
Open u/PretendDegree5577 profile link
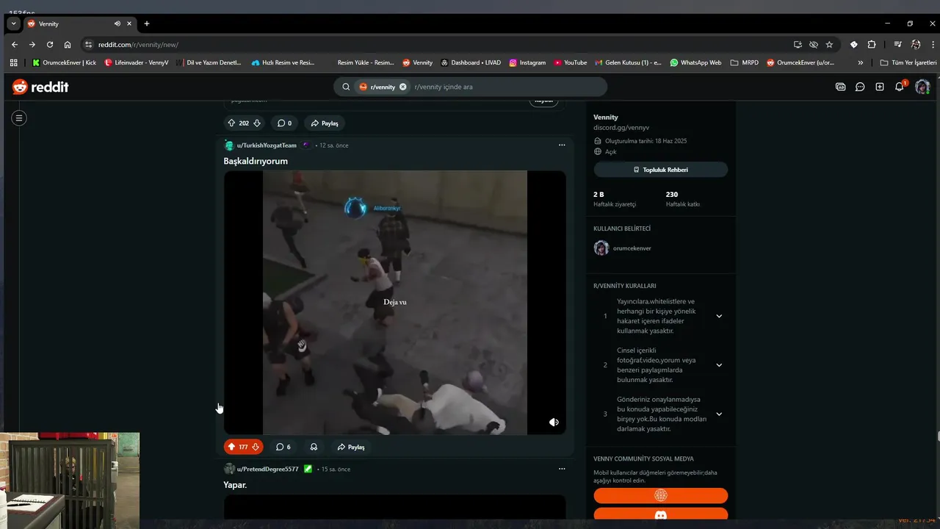pyautogui.click(x=267, y=469)
